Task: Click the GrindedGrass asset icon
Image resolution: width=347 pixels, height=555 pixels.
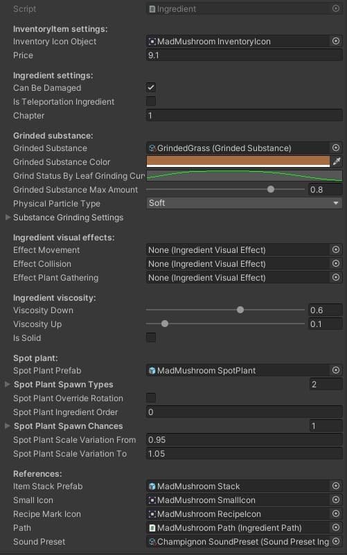Action: [x=152, y=148]
